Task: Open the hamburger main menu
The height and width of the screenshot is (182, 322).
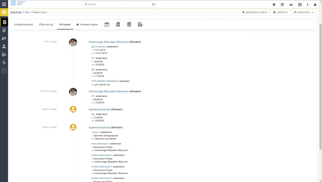Action: (x=4, y=4)
